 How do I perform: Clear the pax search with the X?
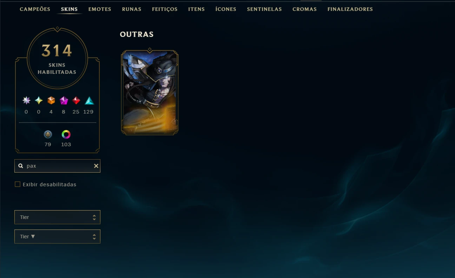[96, 166]
